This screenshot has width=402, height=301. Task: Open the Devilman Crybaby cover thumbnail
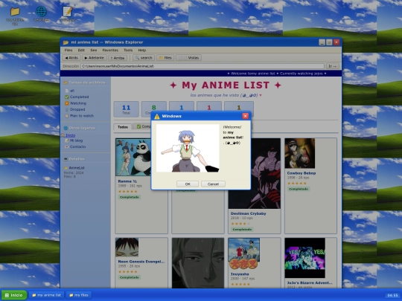click(x=255, y=173)
